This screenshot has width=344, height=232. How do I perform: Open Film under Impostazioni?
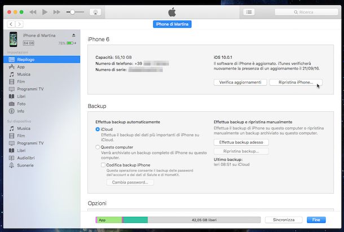click(x=42, y=82)
